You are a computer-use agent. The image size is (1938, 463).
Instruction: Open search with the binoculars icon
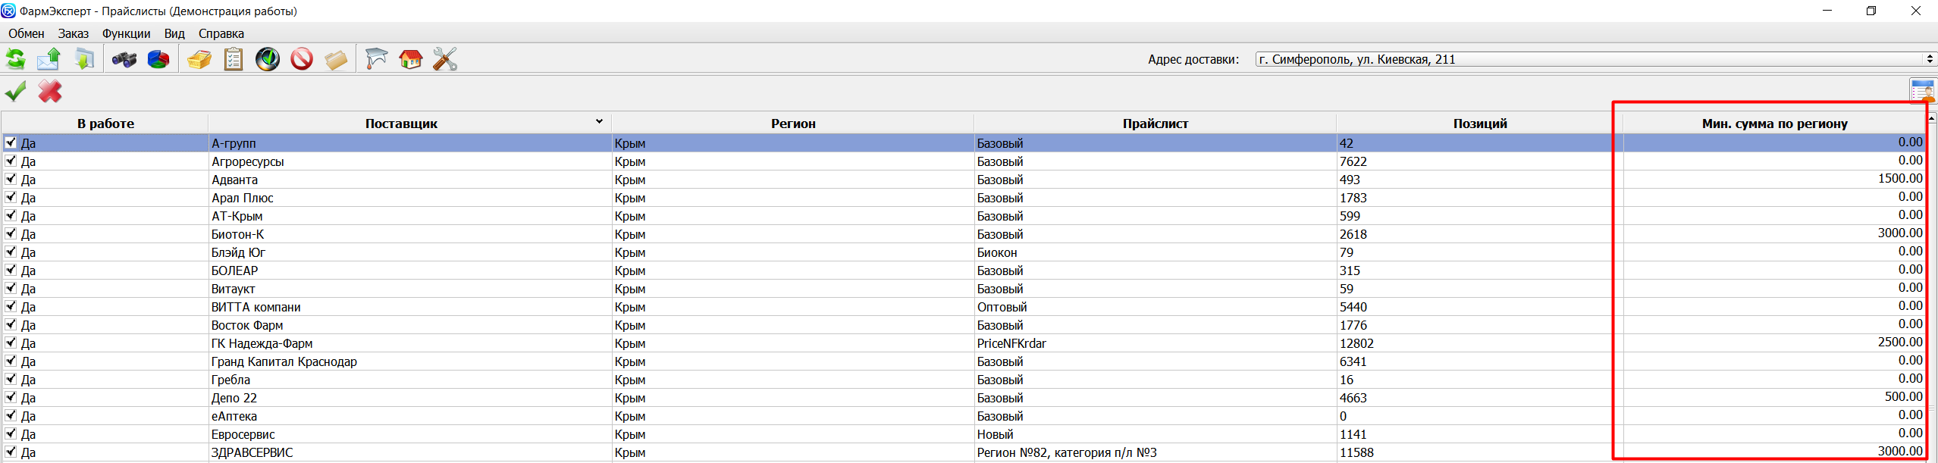tap(124, 59)
